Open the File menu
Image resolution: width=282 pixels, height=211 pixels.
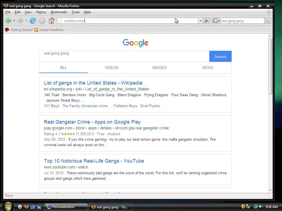[x=8, y=12]
